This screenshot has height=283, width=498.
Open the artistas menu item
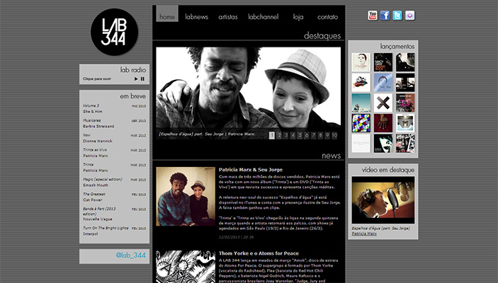point(228,17)
